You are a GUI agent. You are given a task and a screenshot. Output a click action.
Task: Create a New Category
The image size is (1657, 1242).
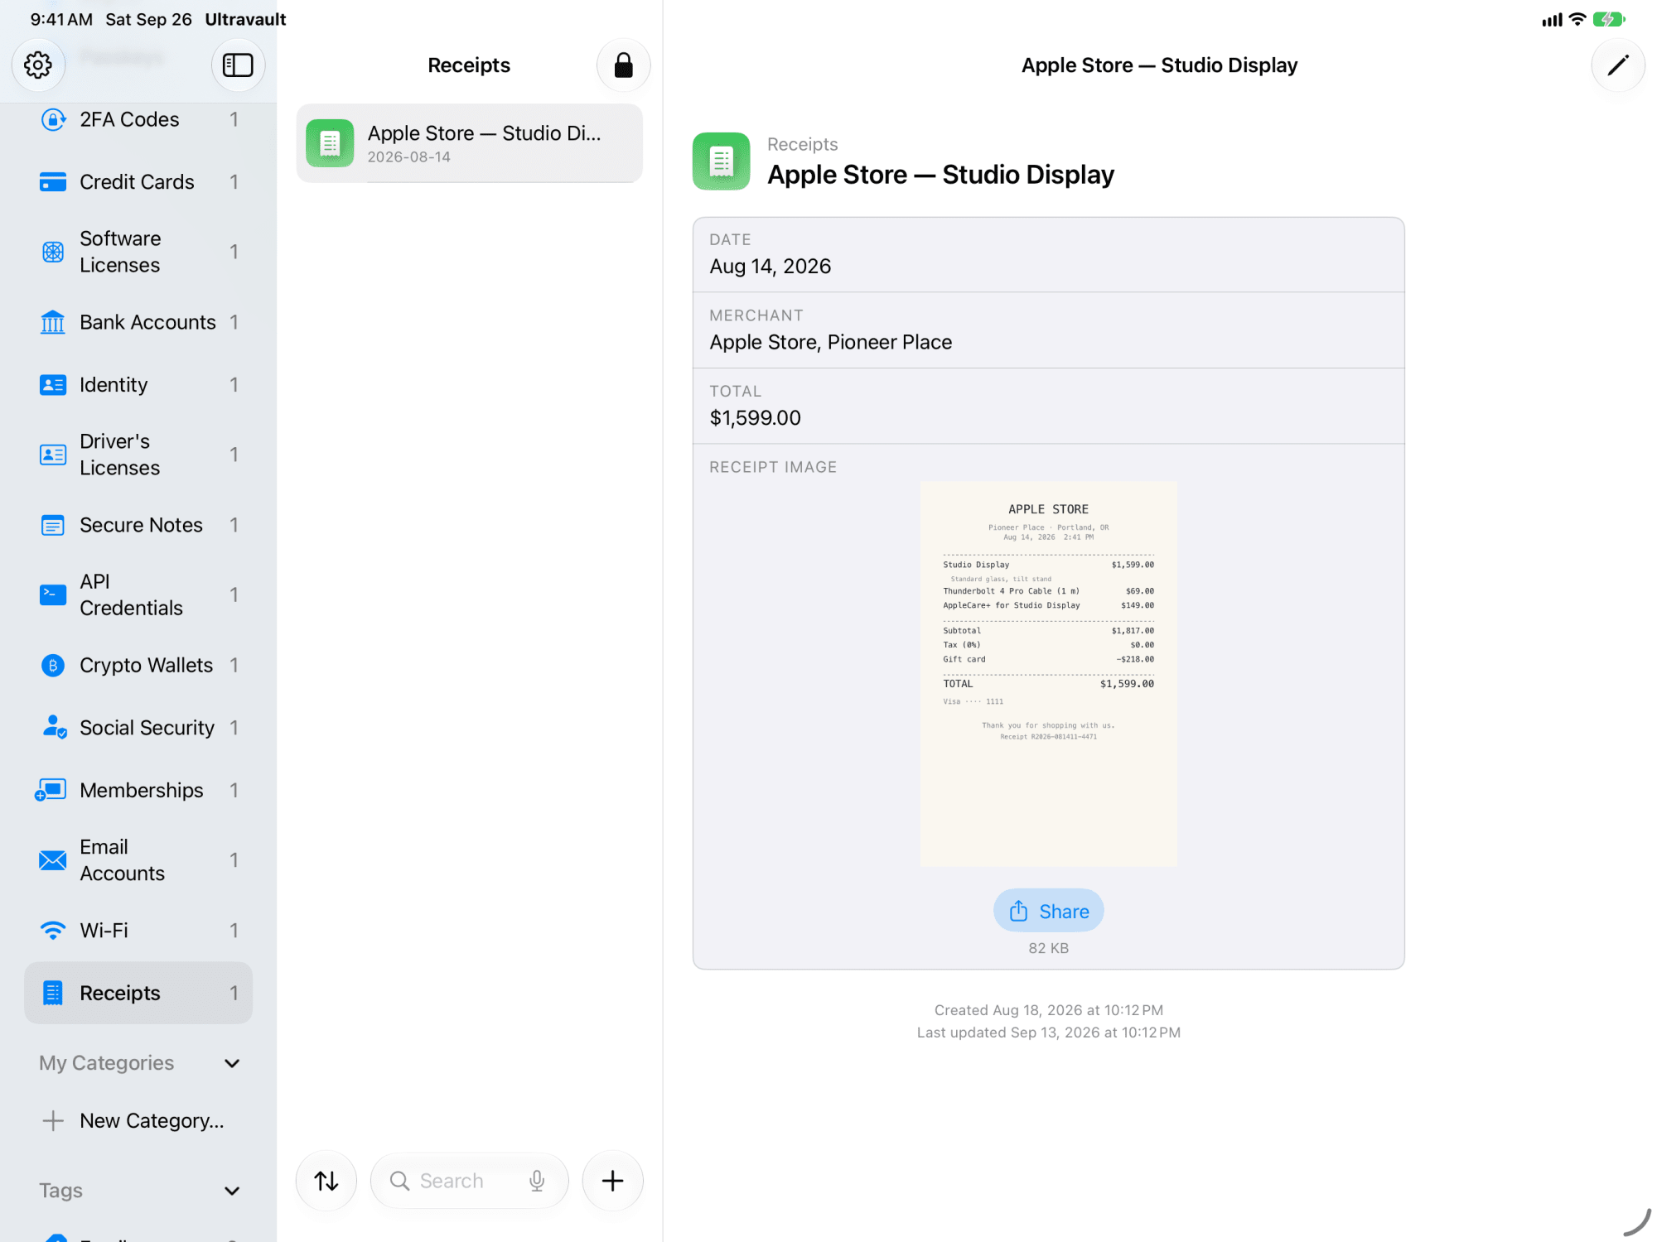[x=138, y=1120]
